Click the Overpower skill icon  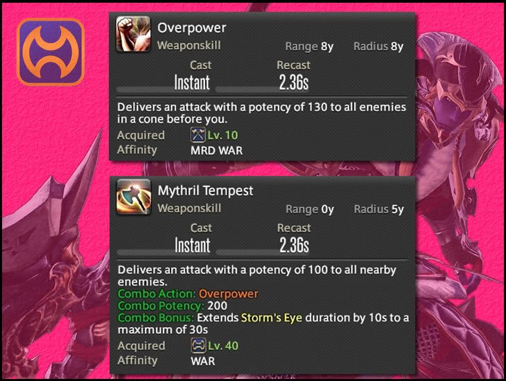(133, 34)
